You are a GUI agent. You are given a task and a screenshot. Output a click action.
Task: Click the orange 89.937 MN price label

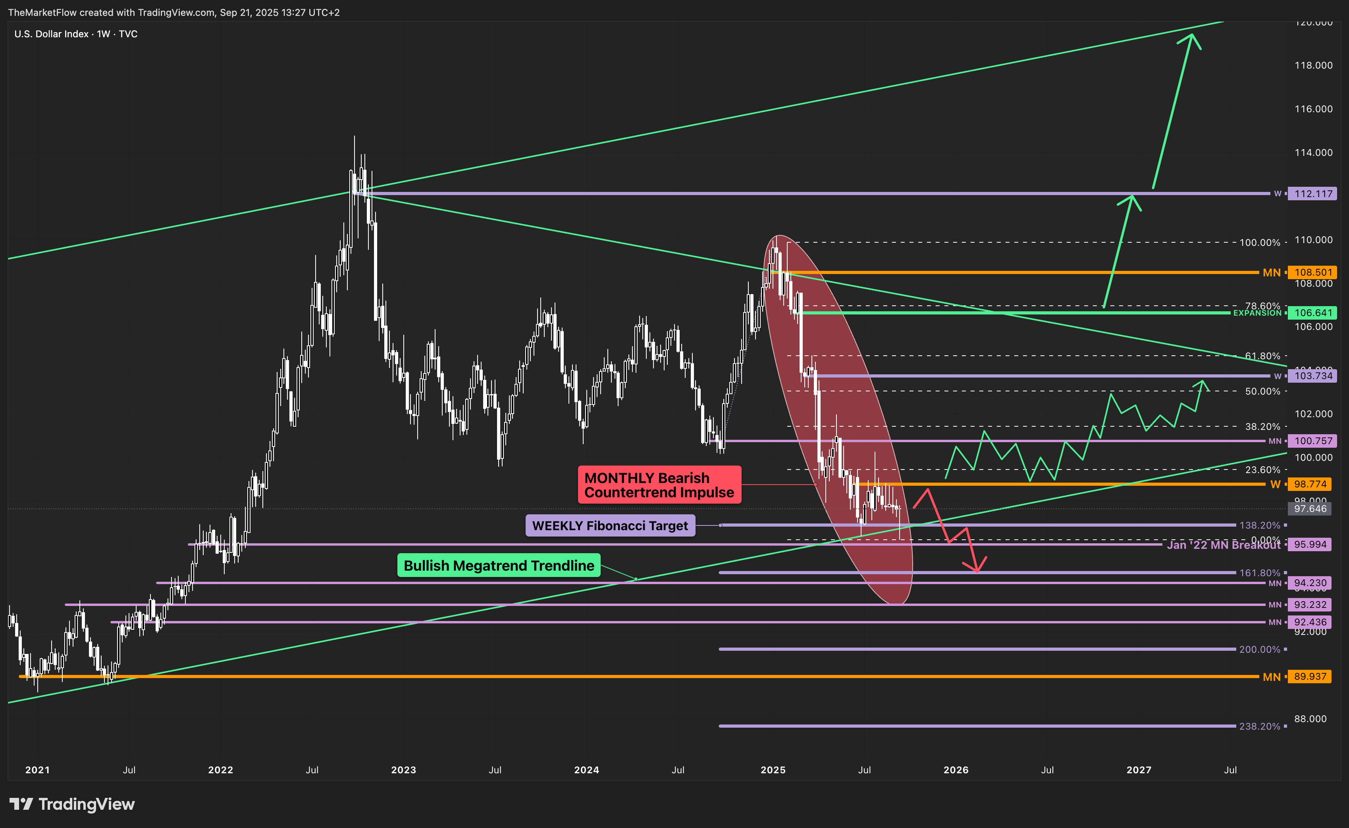[x=1310, y=677]
